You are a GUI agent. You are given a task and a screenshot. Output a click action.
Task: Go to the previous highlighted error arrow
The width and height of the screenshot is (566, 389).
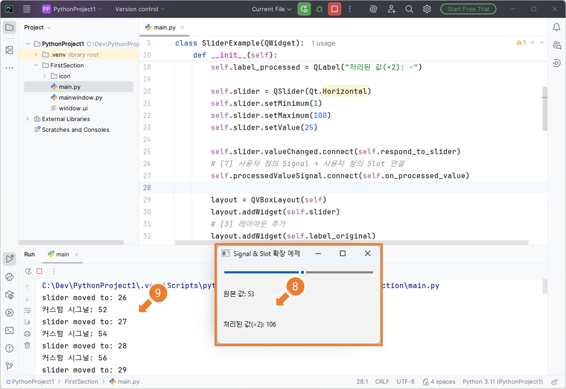(x=533, y=42)
